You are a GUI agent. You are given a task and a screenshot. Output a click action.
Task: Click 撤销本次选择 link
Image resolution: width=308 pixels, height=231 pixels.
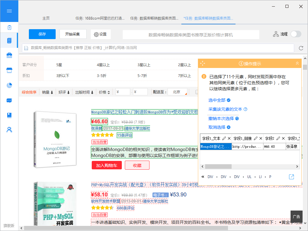[x=221, y=119]
